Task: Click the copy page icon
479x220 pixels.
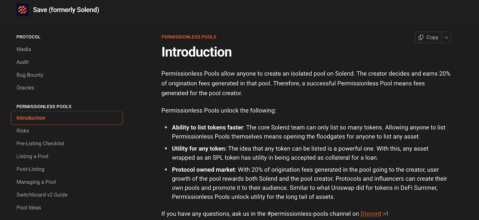Action: pos(421,37)
